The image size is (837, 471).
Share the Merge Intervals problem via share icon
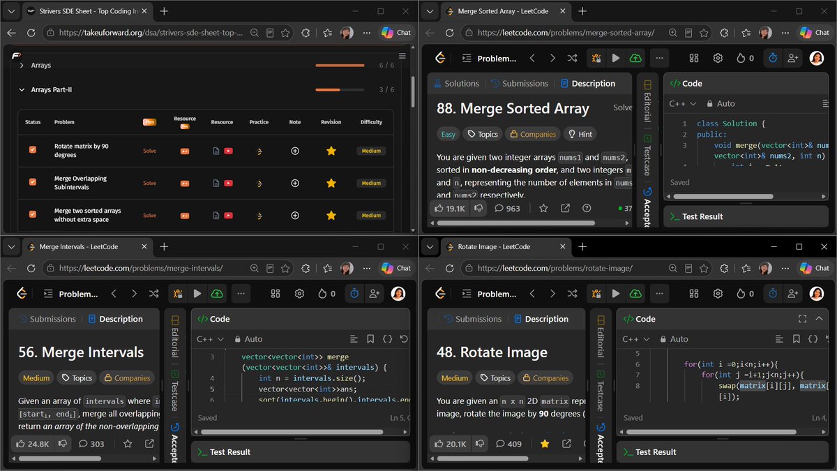point(149,443)
